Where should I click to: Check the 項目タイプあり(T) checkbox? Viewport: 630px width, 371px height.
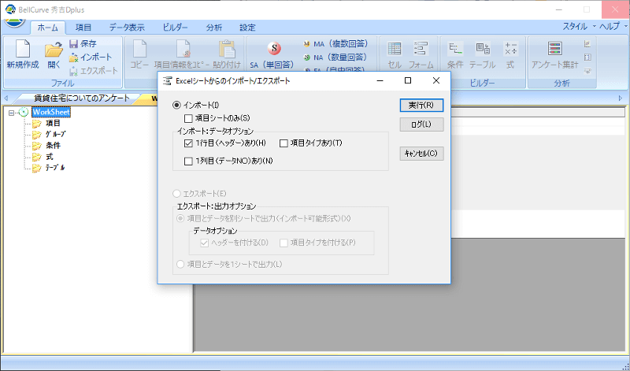pyautogui.click(x=283, y=143)
